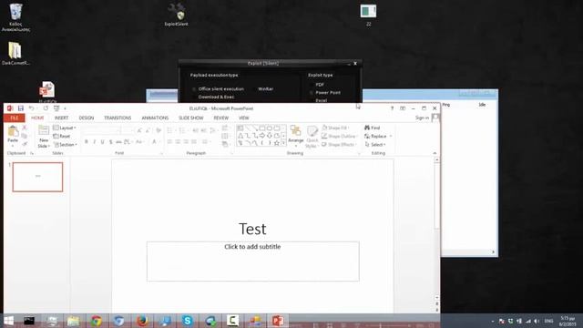Click the PowerPoint icon in taskbar
Screen dimensions: 583x328
[x=278, y=320]
